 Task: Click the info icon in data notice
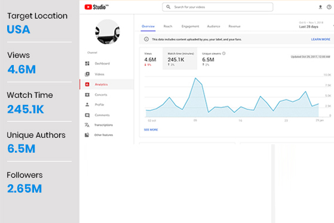point(146,39)
